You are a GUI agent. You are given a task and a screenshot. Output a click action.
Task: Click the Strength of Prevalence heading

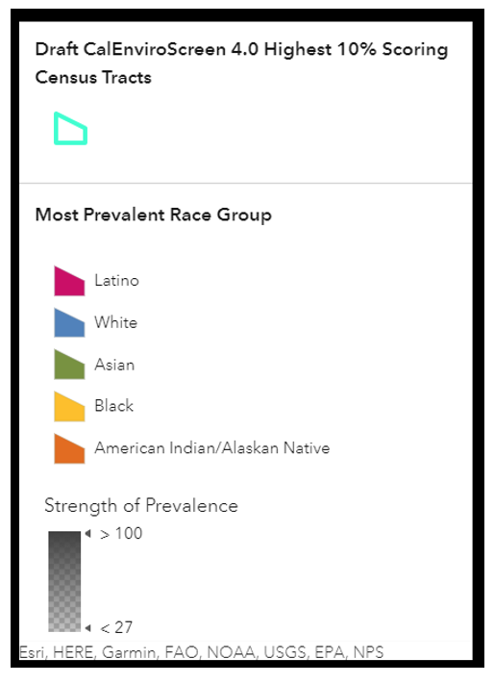tap(141, 506)
